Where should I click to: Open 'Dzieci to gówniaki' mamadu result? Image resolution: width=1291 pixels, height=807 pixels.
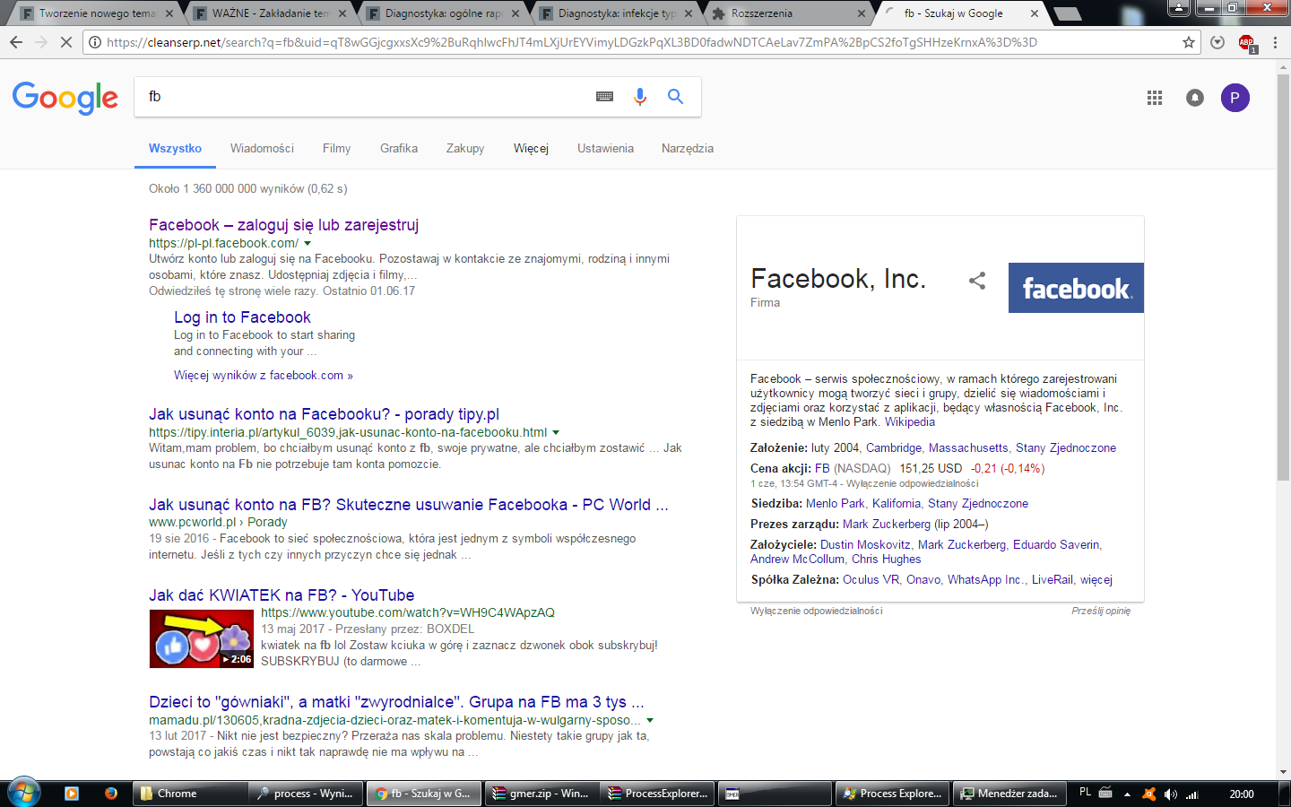click(396, 702)
